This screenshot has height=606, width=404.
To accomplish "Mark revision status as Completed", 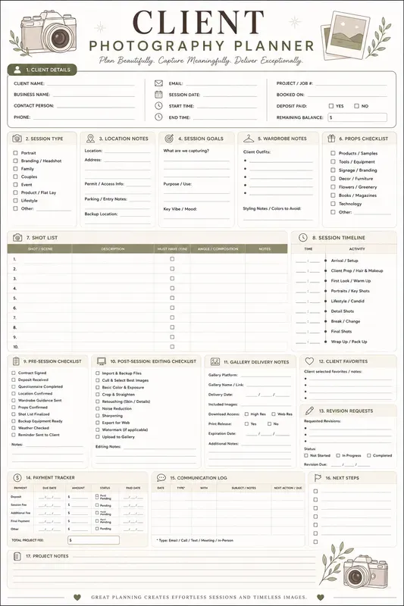I will click(369, 455).
